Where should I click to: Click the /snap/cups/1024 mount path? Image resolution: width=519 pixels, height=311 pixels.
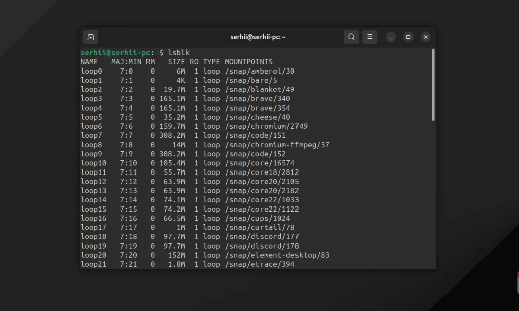tap(257, 218)
